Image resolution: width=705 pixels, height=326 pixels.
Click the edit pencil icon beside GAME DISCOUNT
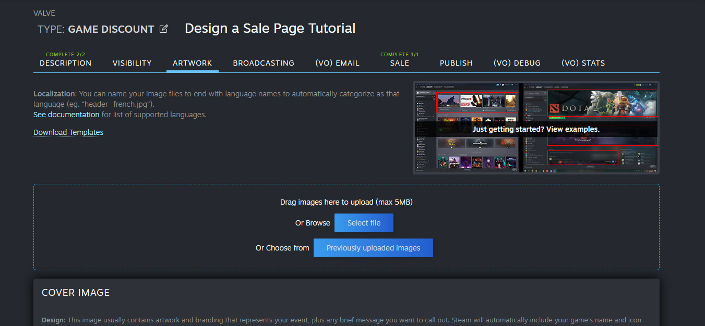pyautogui.click(x=163, y=29)
